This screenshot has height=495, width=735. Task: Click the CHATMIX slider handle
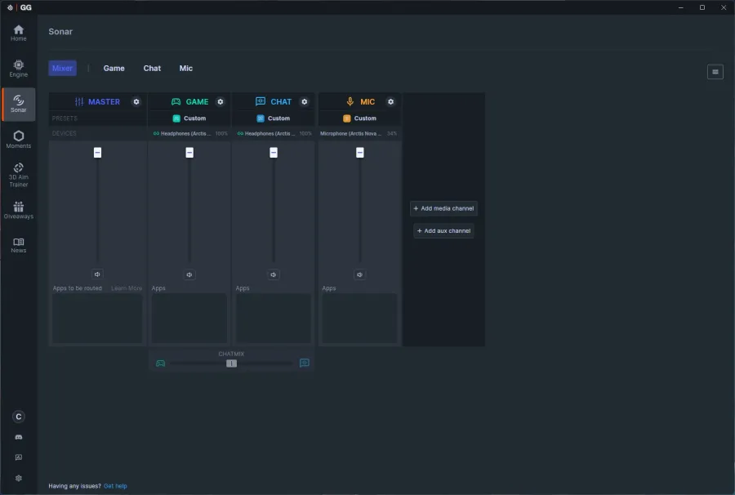click(231, 363)
